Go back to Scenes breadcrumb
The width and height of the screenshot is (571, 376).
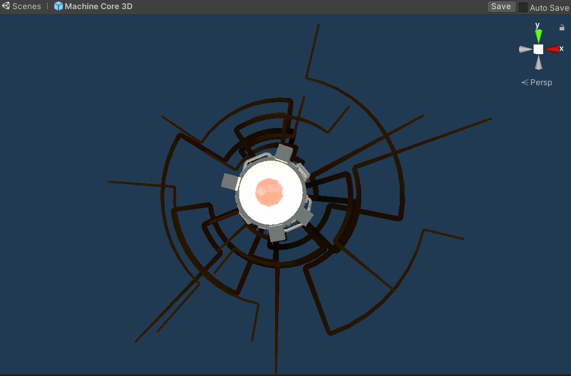point(27,6)
